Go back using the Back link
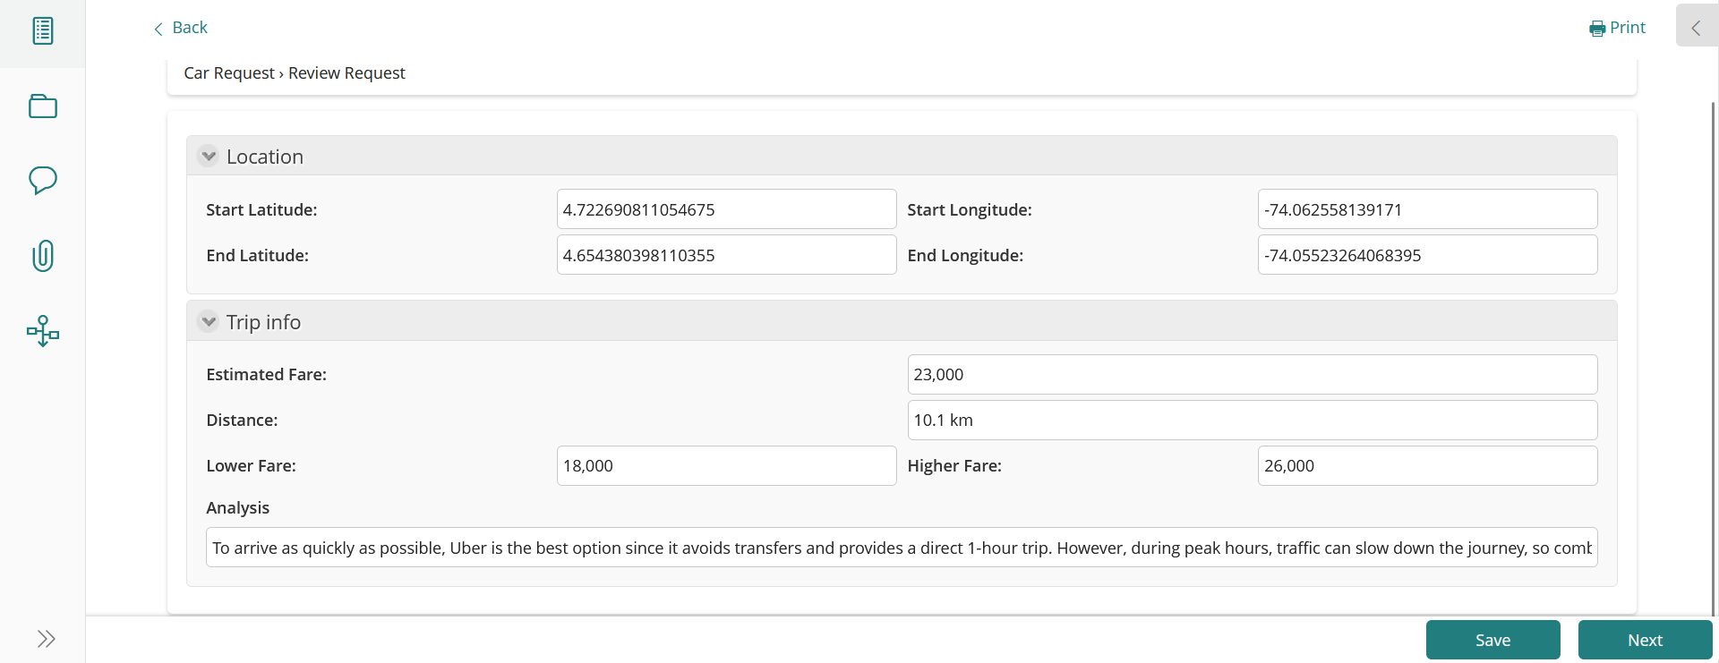This screenshot has width=1719, height=663. point(181,28)
